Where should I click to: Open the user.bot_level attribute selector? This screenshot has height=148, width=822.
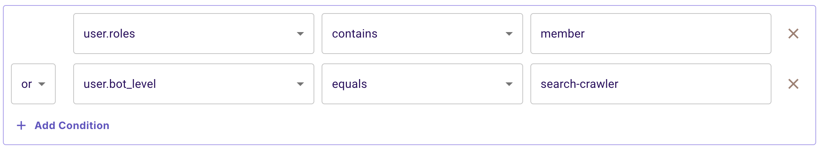tap(193, 84)
